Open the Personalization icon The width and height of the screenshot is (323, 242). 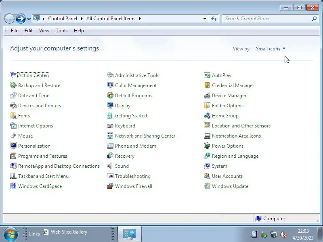tap(13, 146)
